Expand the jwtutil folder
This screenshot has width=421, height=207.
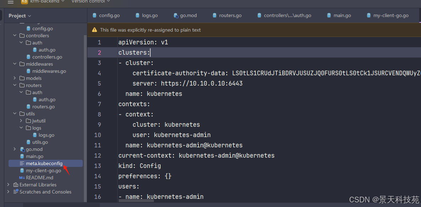[21, 121]
